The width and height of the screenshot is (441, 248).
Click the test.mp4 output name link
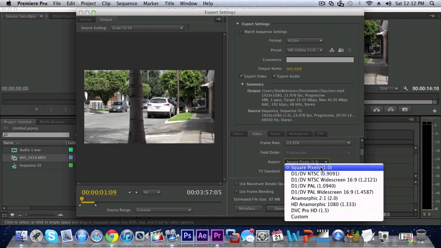click(294, 69)
